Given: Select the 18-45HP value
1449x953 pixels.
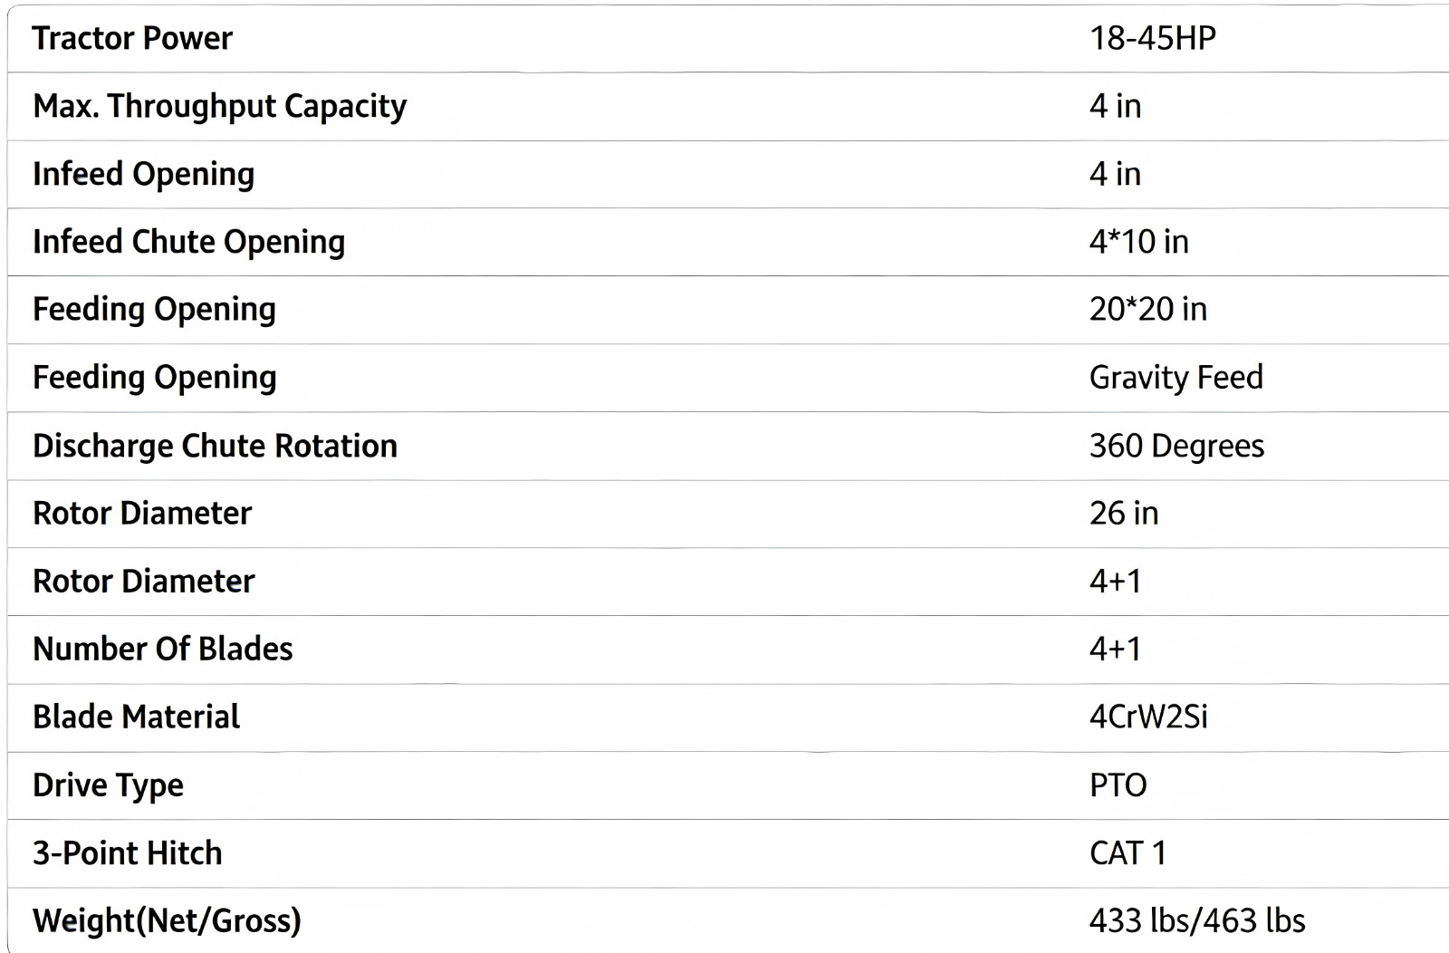Looking at the screenshot, I should (1152, 38).
